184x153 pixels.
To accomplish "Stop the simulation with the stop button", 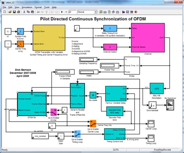I will 66,12.
